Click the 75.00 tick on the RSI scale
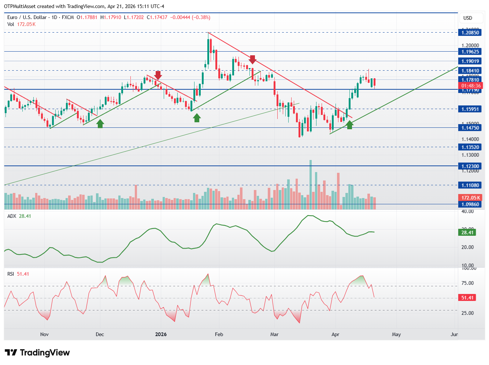Screen dimensions: 489x365 point(468,283)
